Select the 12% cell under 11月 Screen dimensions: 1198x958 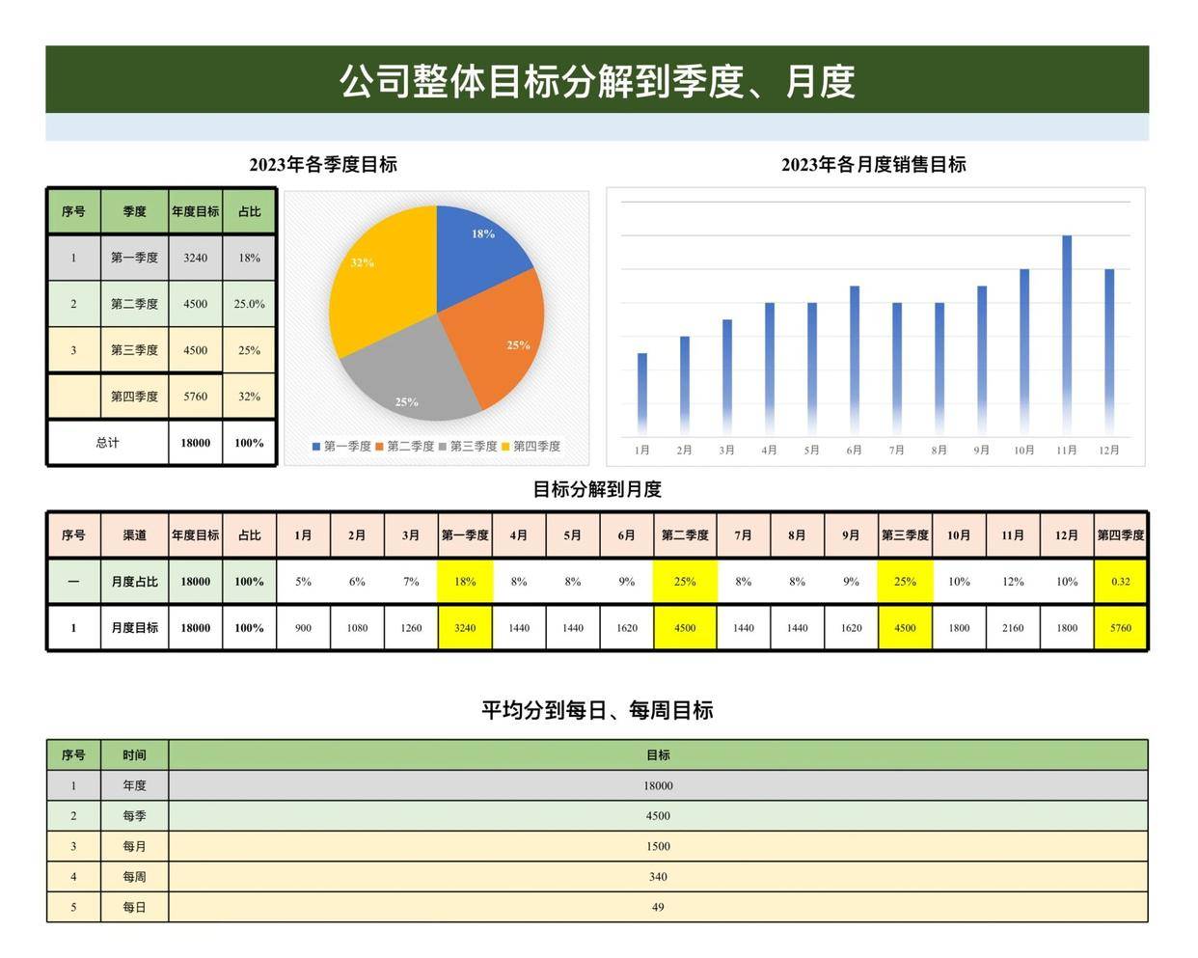pyautogui.click(x=1013, y=582)
